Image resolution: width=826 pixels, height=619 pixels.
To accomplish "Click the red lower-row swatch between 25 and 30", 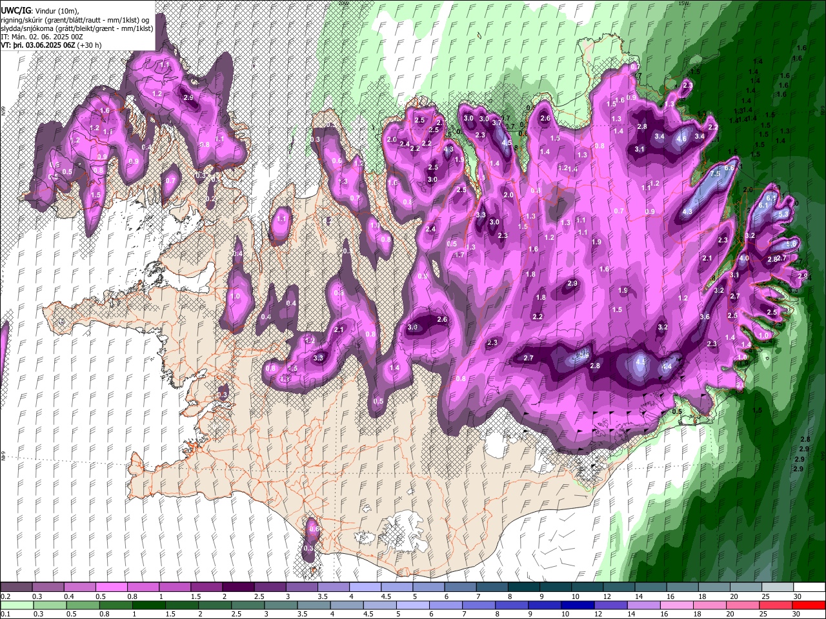I will [776, 605].
